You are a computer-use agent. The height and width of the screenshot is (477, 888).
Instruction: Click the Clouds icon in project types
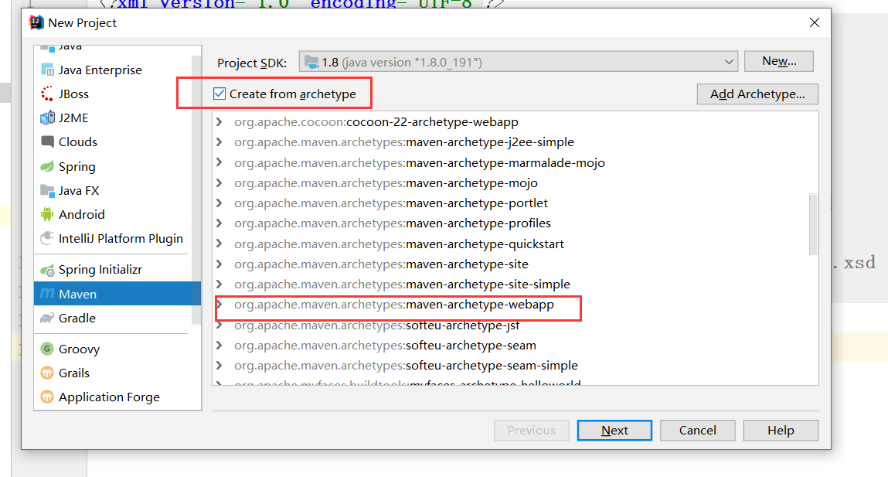(x=48, y=141)
